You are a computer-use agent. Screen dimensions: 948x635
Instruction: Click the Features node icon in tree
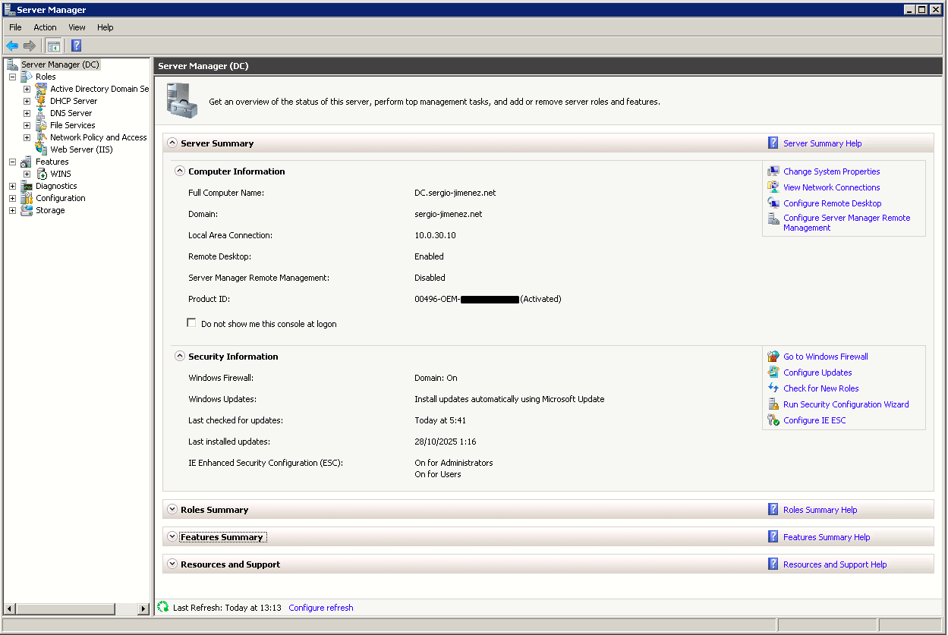[x=27, y=162]
